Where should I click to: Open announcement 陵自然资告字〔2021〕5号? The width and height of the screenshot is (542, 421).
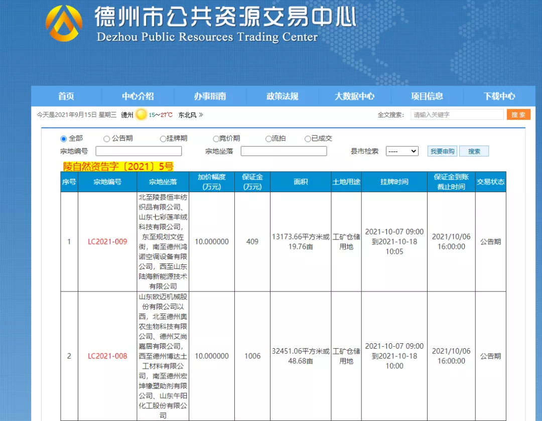pos(118,167)
